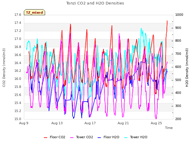Screen dimensions: 191x143
Task: Click the 400 right axis value
Action: [x=178, y=93]
